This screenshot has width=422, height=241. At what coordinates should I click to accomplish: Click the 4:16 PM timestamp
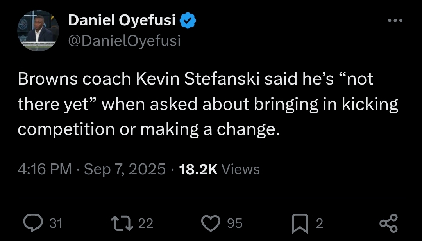45,169
